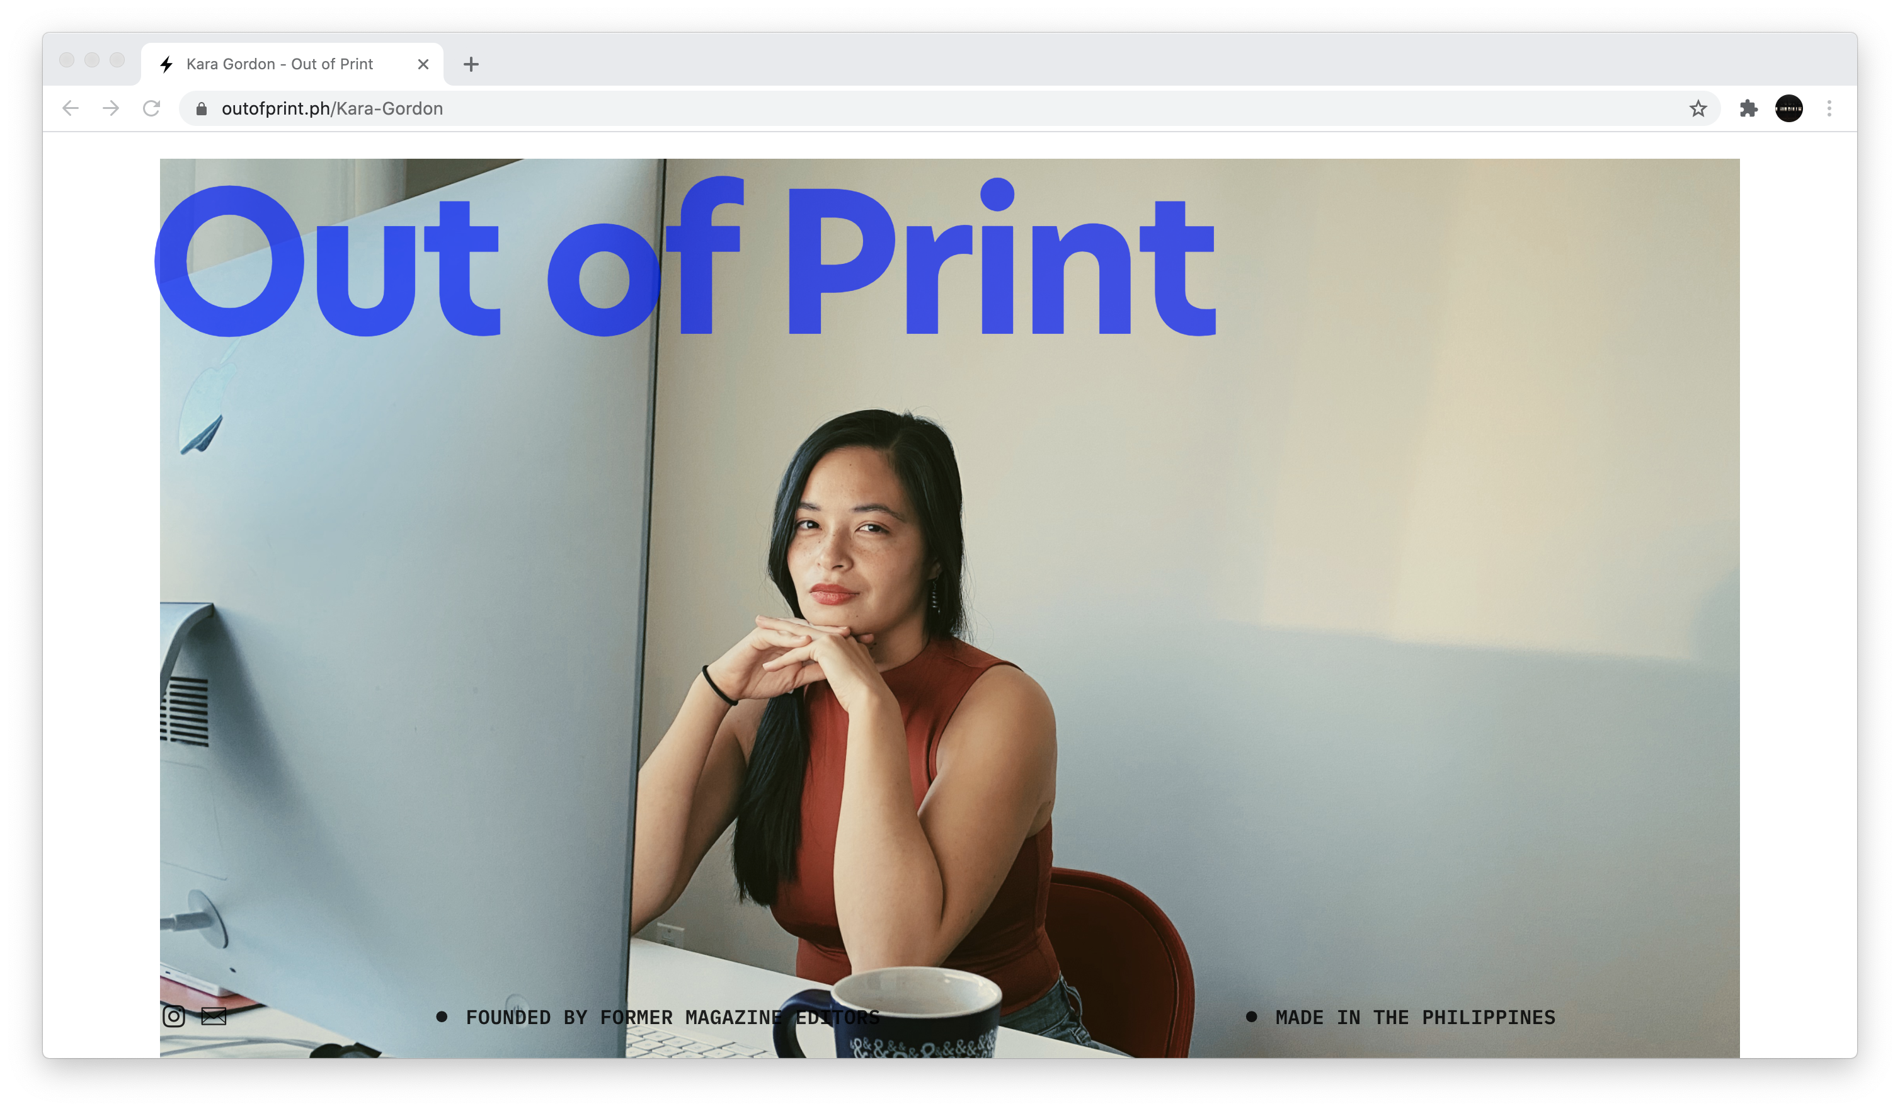Open a new tab
Screen dimensions: 1900x1111
pyautogui.click(x=471, y=65)
